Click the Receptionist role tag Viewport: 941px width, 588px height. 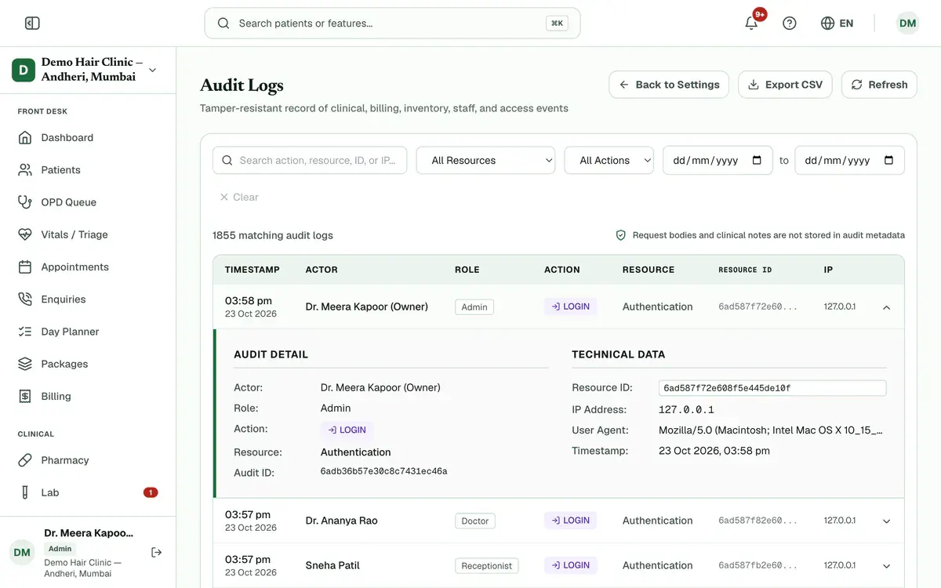[x=487, y=565]
